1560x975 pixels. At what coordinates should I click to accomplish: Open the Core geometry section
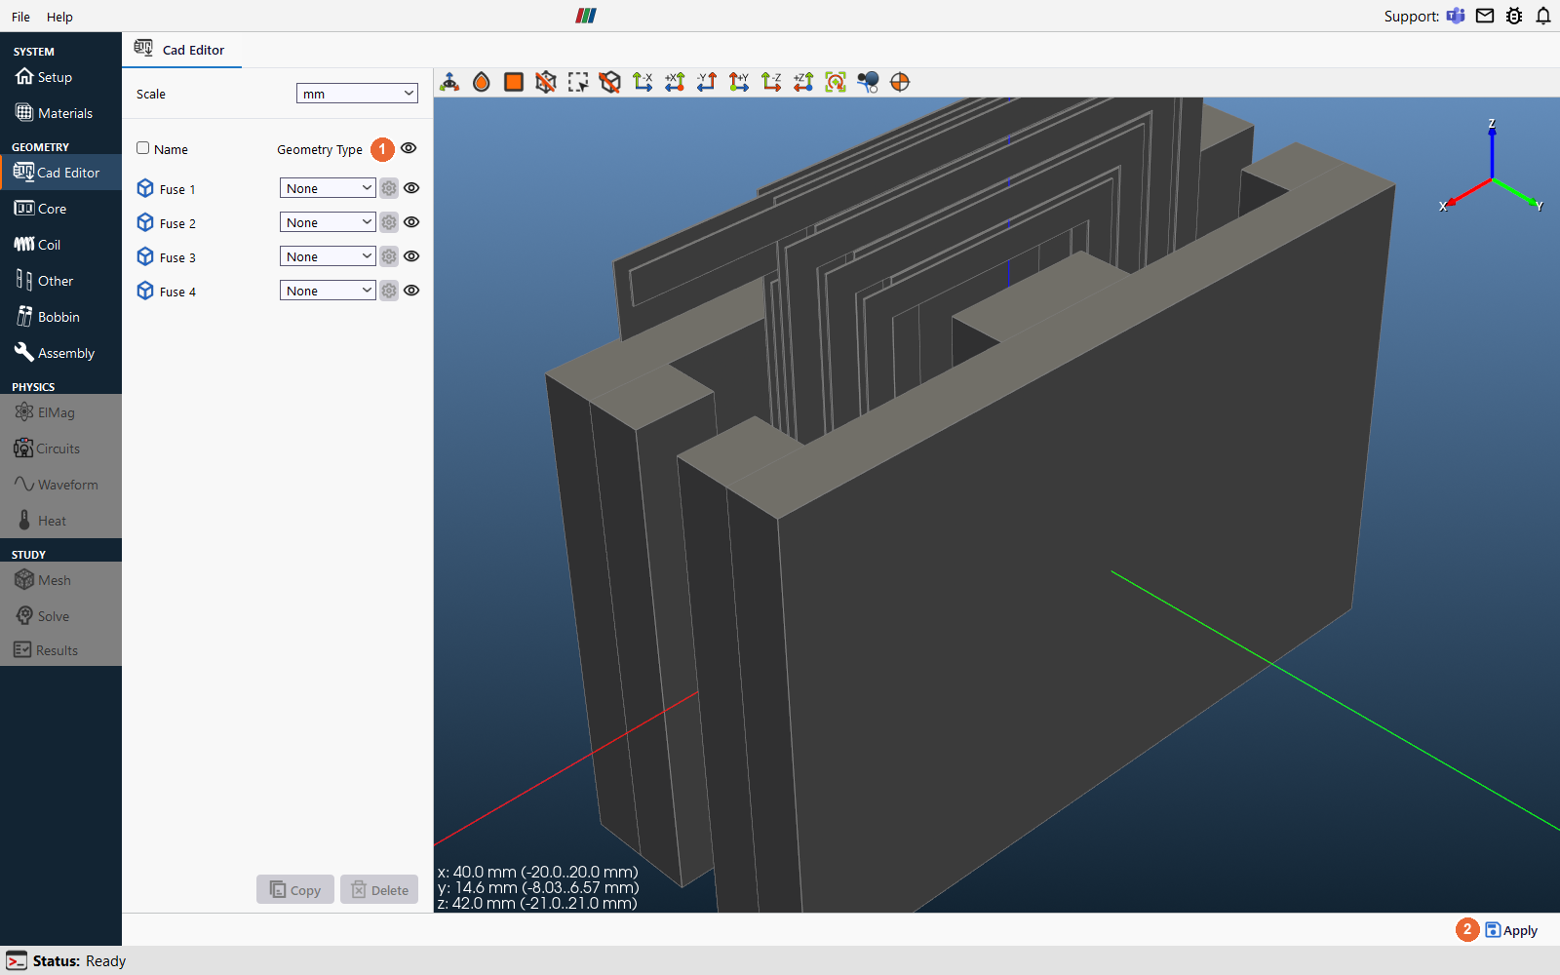point(60,209)
